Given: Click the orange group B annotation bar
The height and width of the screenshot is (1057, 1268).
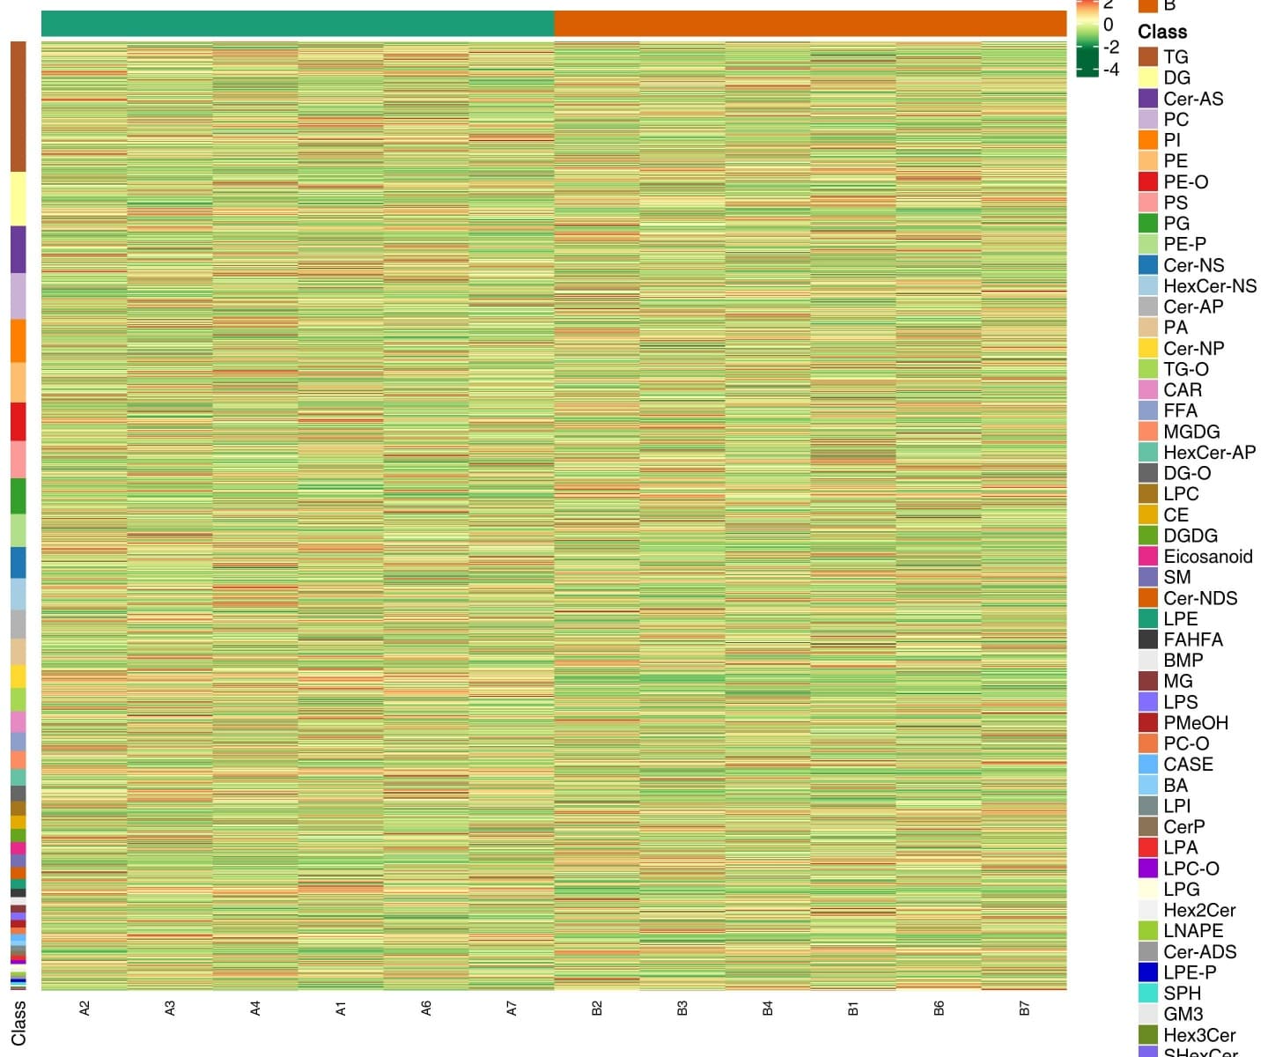Looking at the screenshot, I should pos(810,24).
